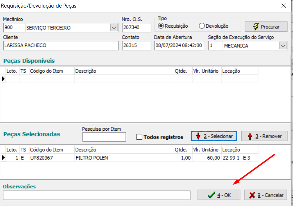
Task: Click the Mecânico code field 900
Action: point(14,27)
